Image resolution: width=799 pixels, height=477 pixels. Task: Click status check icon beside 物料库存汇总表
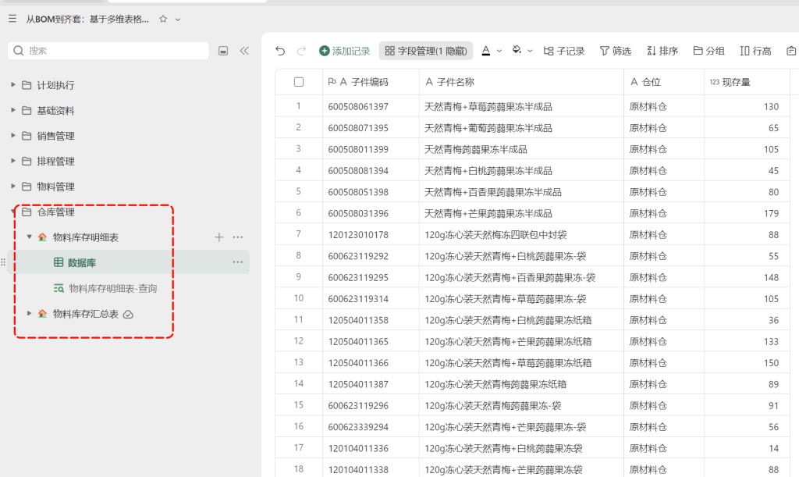click(129, 315)
